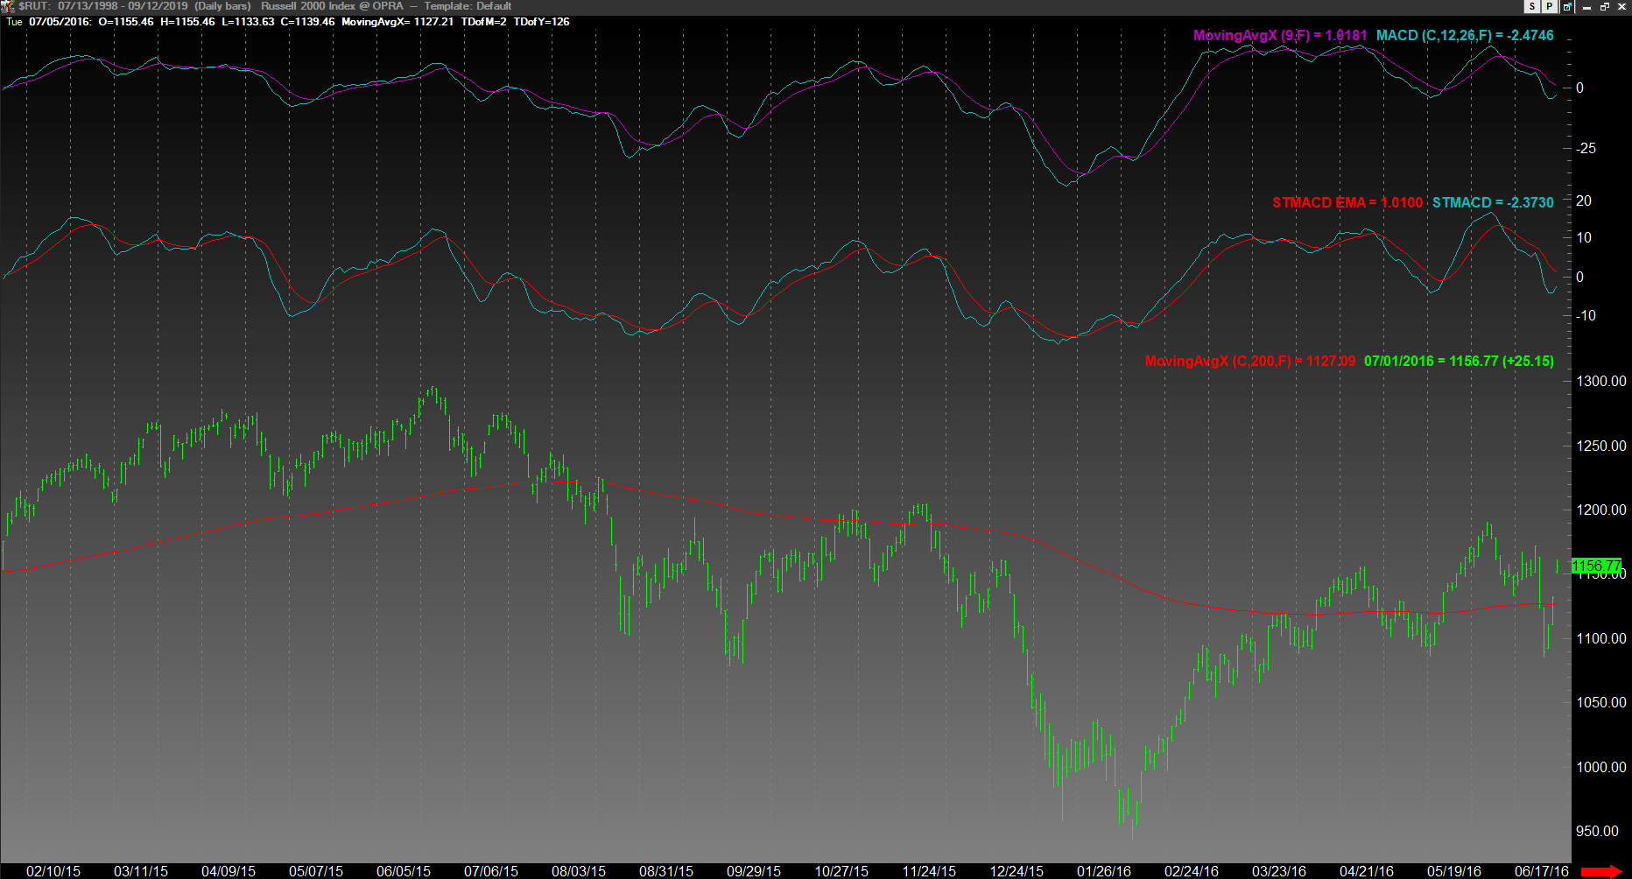Click the 1000.00 price axis label
Screen dimensions: 1632x879
point(1600,767)
